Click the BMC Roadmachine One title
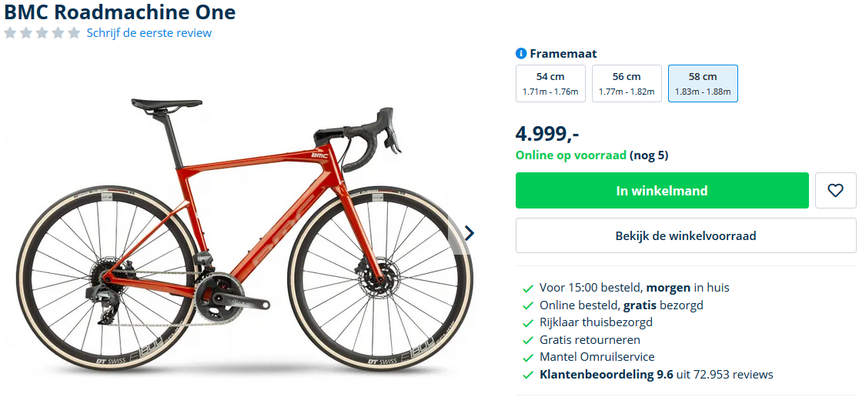The height and width of the screenshot is (407, 859). 120,12
